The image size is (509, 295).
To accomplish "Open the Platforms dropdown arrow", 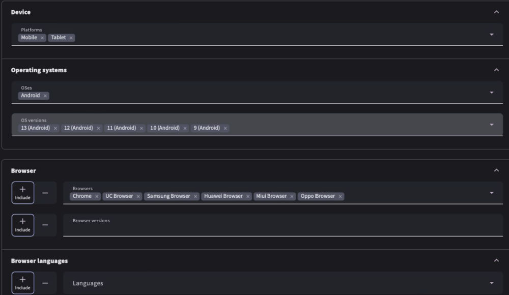I will coord(492,35).
